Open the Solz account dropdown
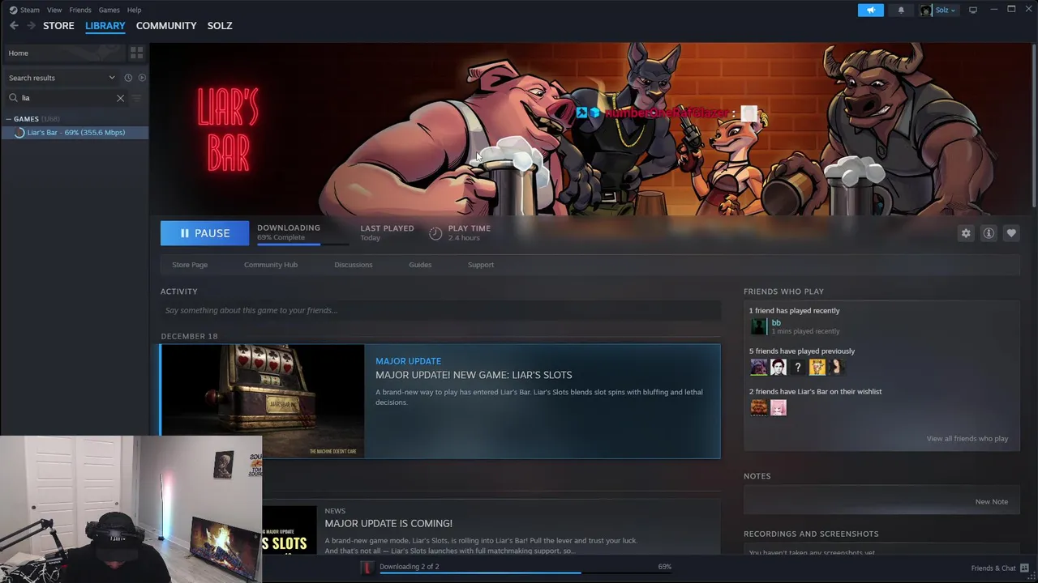 [938, 10]
